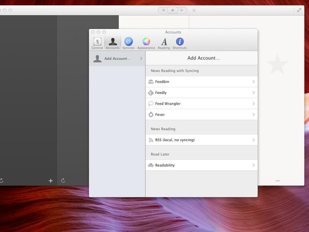Toggle the unread items dot filter
The height and width of the screenshot is (232, 309).
click(x=173, y=10)
